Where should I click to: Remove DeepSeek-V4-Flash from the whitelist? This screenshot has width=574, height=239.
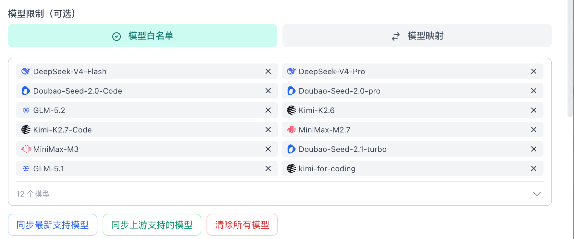click(x=268, y=71)
